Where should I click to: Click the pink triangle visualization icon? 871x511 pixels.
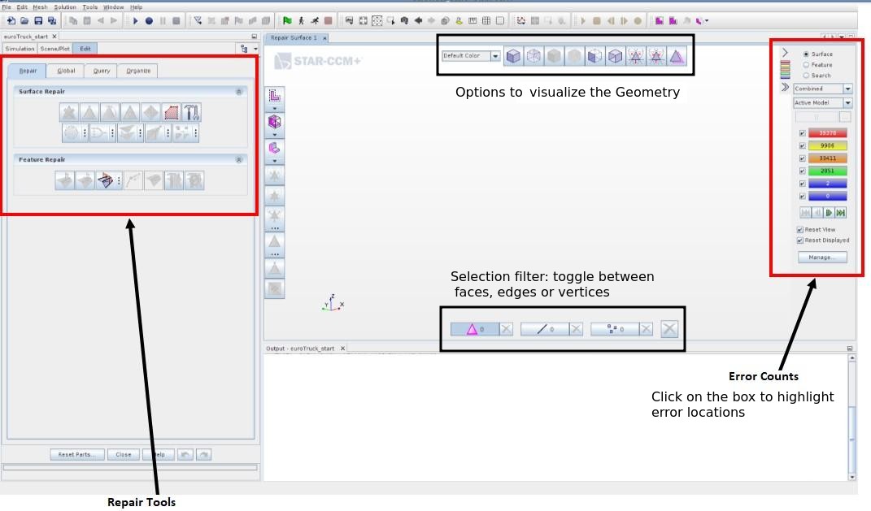pos(677,56)
